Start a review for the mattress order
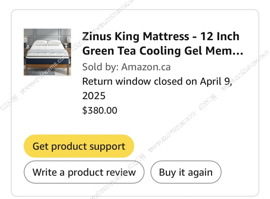Viewport: 270px width, 199px height. [x=84, y=172]
